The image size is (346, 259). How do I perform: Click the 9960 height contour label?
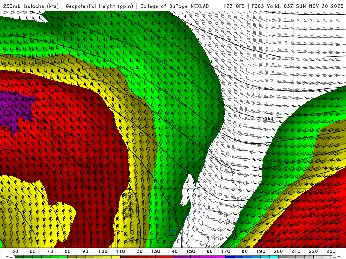point(268,118)
